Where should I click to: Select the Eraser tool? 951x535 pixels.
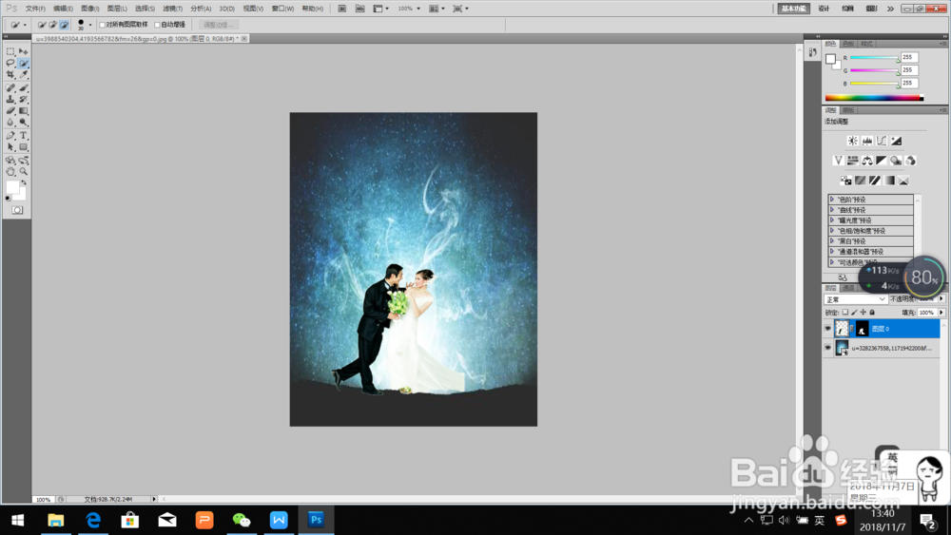click(x=10, y=111)
